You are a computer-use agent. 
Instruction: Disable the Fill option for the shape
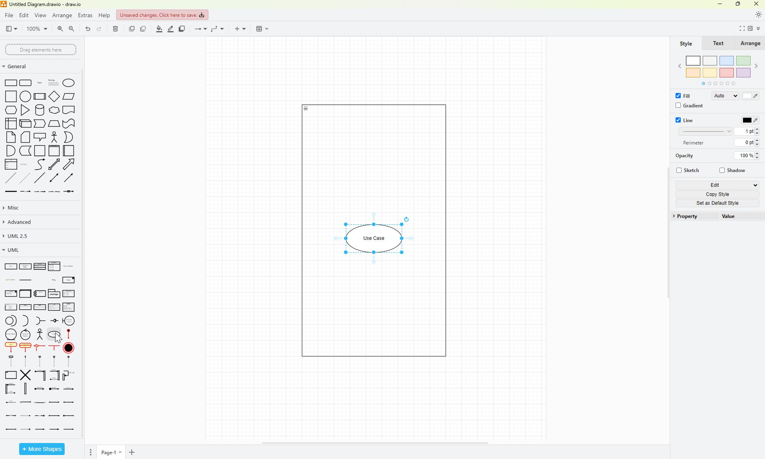point(678,95)
